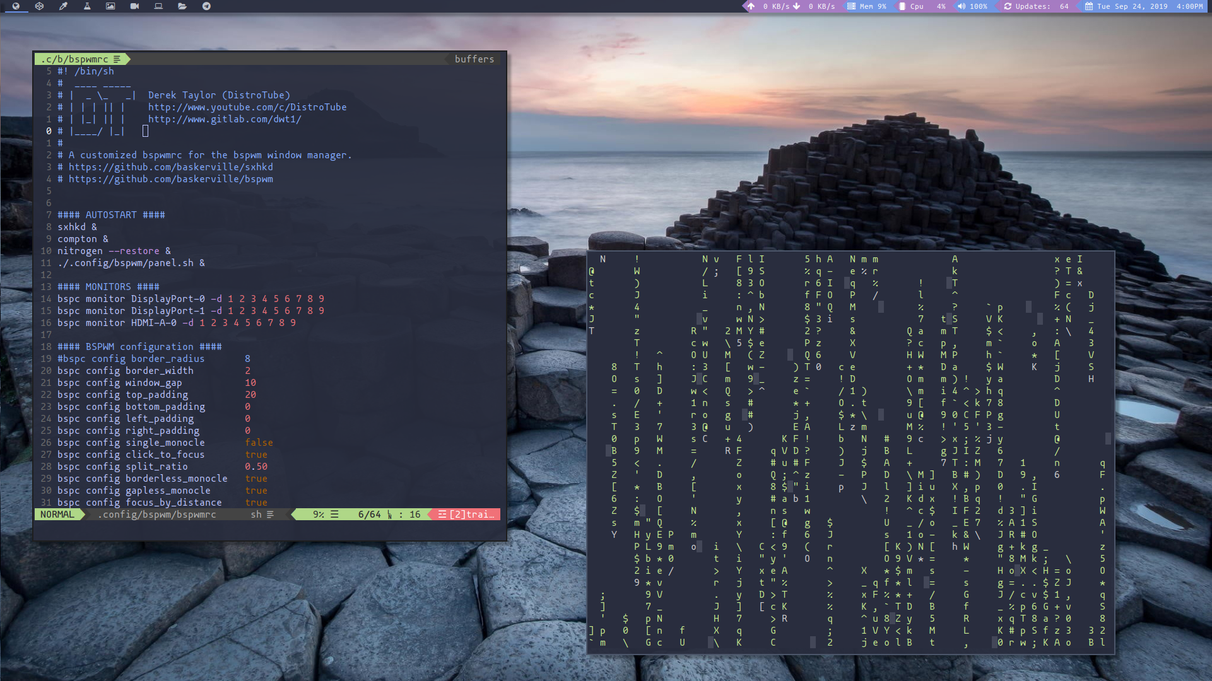Select the eyedropper workspace icon

(63, 6)
